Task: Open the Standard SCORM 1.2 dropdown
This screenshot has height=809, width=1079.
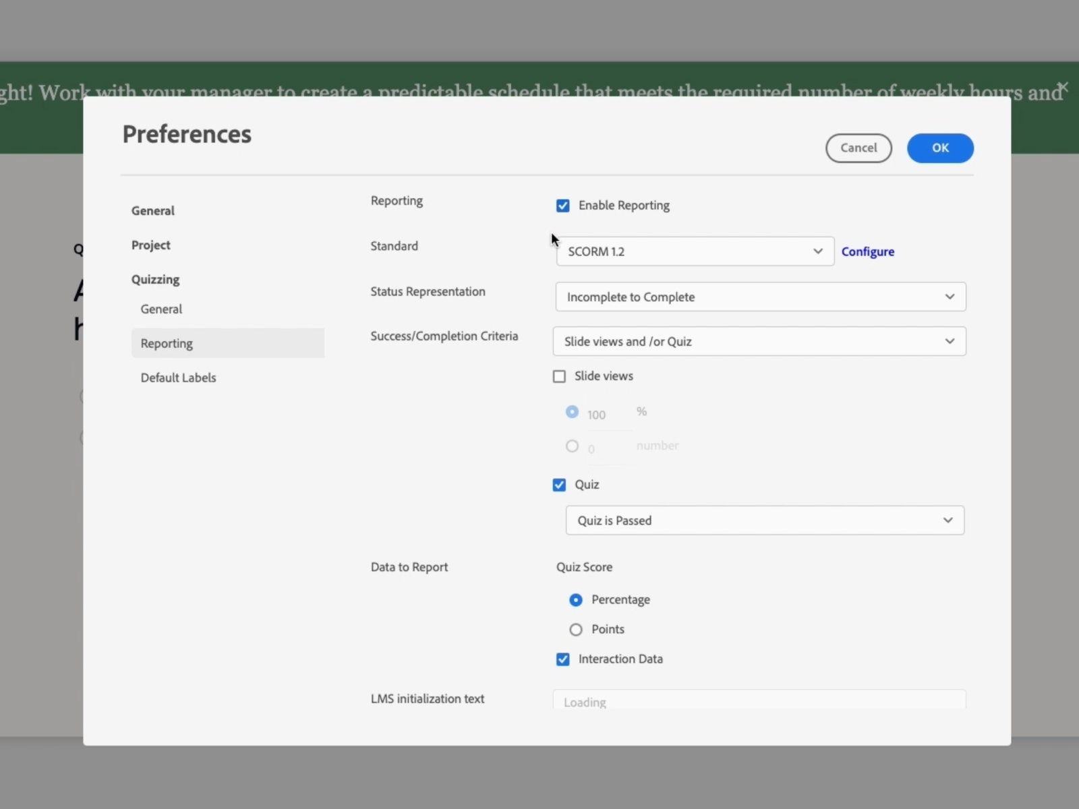Action: [695, 251]
